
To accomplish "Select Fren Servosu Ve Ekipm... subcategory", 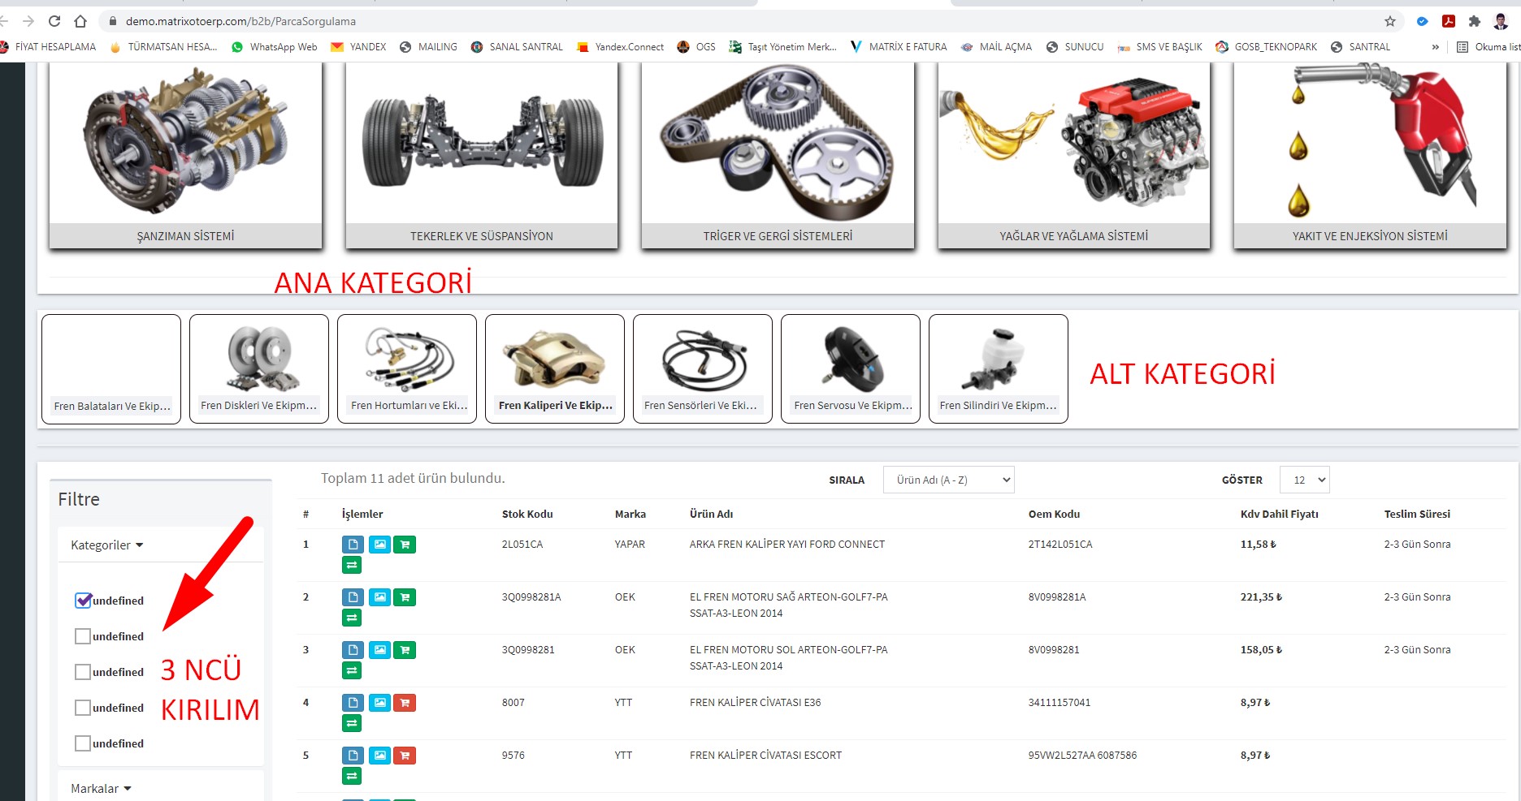I will click(851, 369).
